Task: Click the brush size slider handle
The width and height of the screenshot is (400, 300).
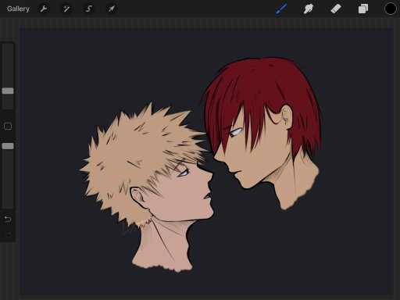Action: point(8,91)
